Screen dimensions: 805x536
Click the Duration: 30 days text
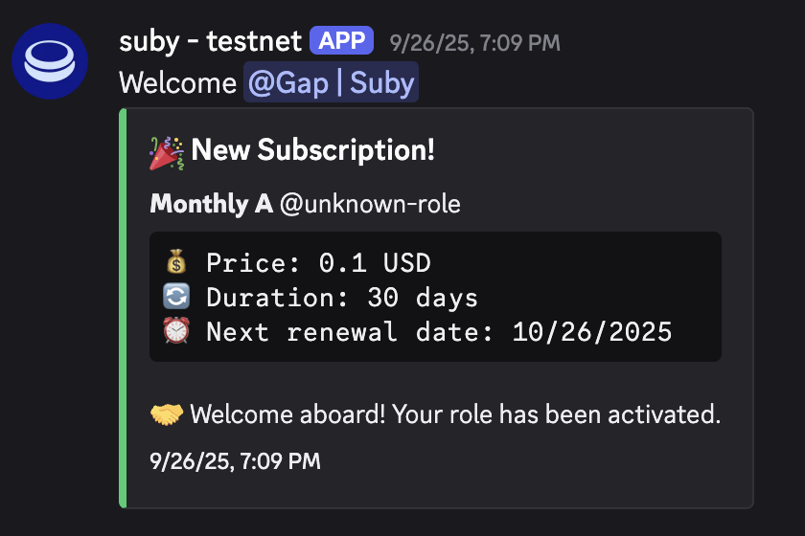pos(341,298)
